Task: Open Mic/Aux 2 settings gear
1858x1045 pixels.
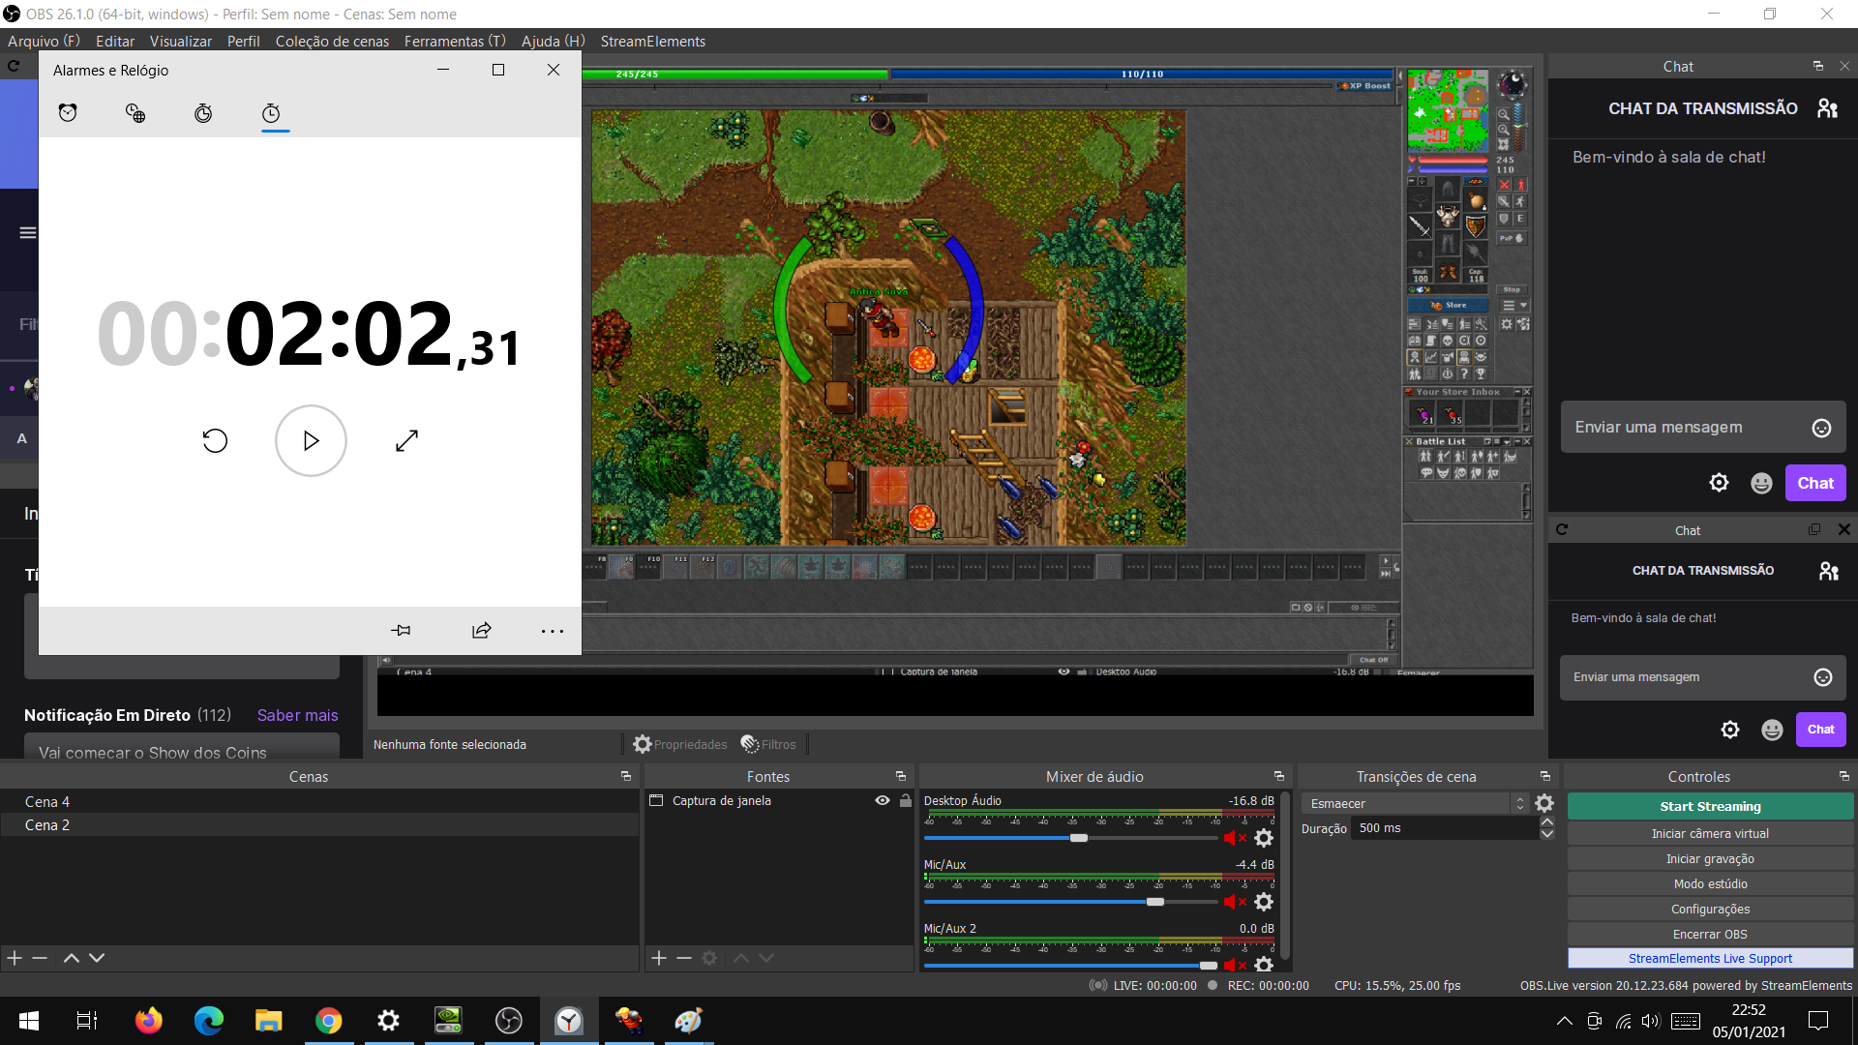Action: pyautogui.click(x=1264, y=965)
